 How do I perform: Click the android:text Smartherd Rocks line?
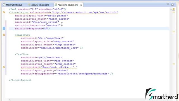[49, 67]
